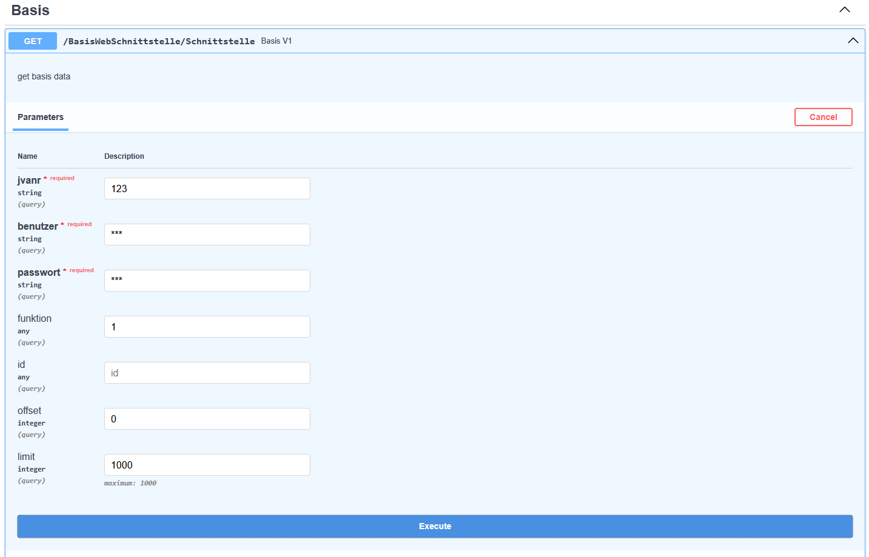
Task: Click the blue GET method badge
Action: click(33, 41)
